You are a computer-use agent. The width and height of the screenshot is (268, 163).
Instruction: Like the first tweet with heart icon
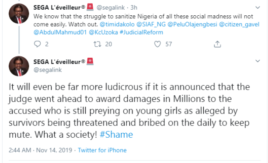coord(157,44)
